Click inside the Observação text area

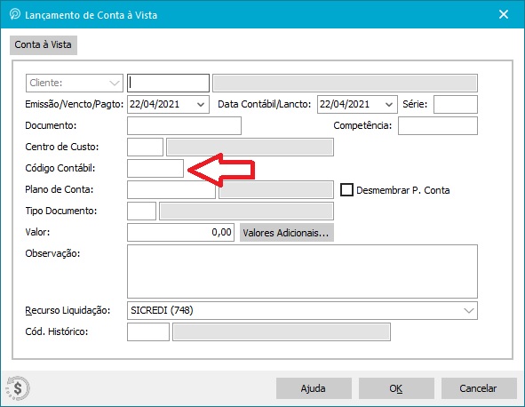pyautogui.click(x=302, y=271)
